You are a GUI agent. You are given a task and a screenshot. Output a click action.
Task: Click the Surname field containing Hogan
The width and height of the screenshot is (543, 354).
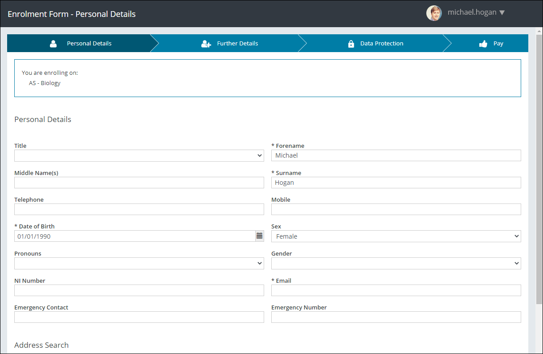pos(396,182)
